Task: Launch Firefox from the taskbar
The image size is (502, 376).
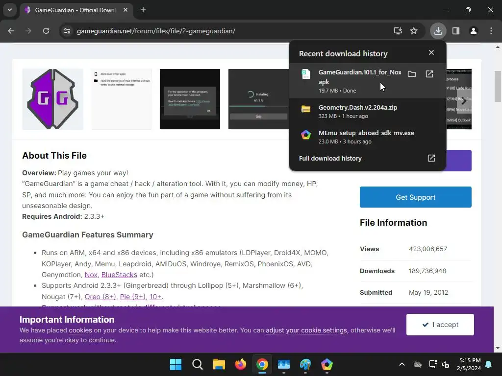Action: pos(240,364)
